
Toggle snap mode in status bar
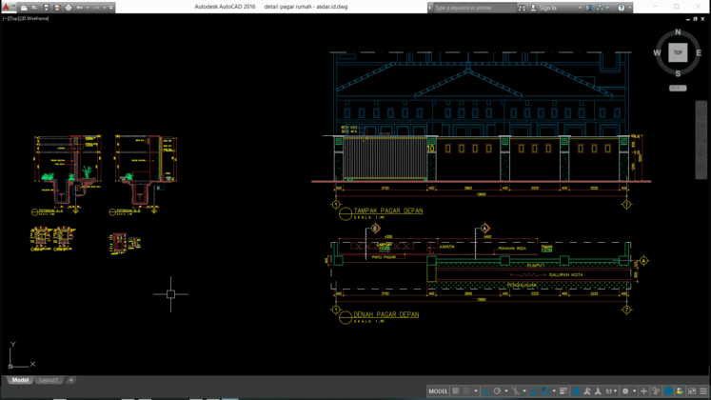[466, 390]
